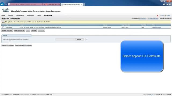Close the Video Communication Server tab
The image size is (172, 96).
click(x=82, y=5)
